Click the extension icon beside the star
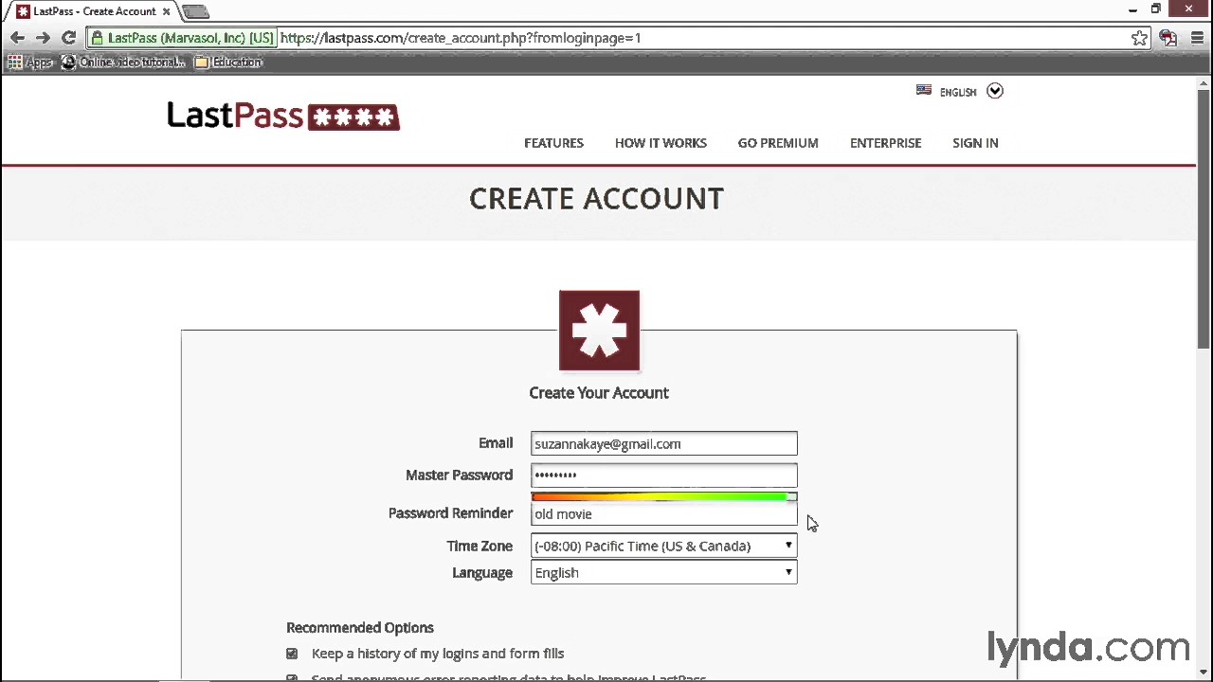The width and height of the screenshot is (1213, 682). point(1168,38)
